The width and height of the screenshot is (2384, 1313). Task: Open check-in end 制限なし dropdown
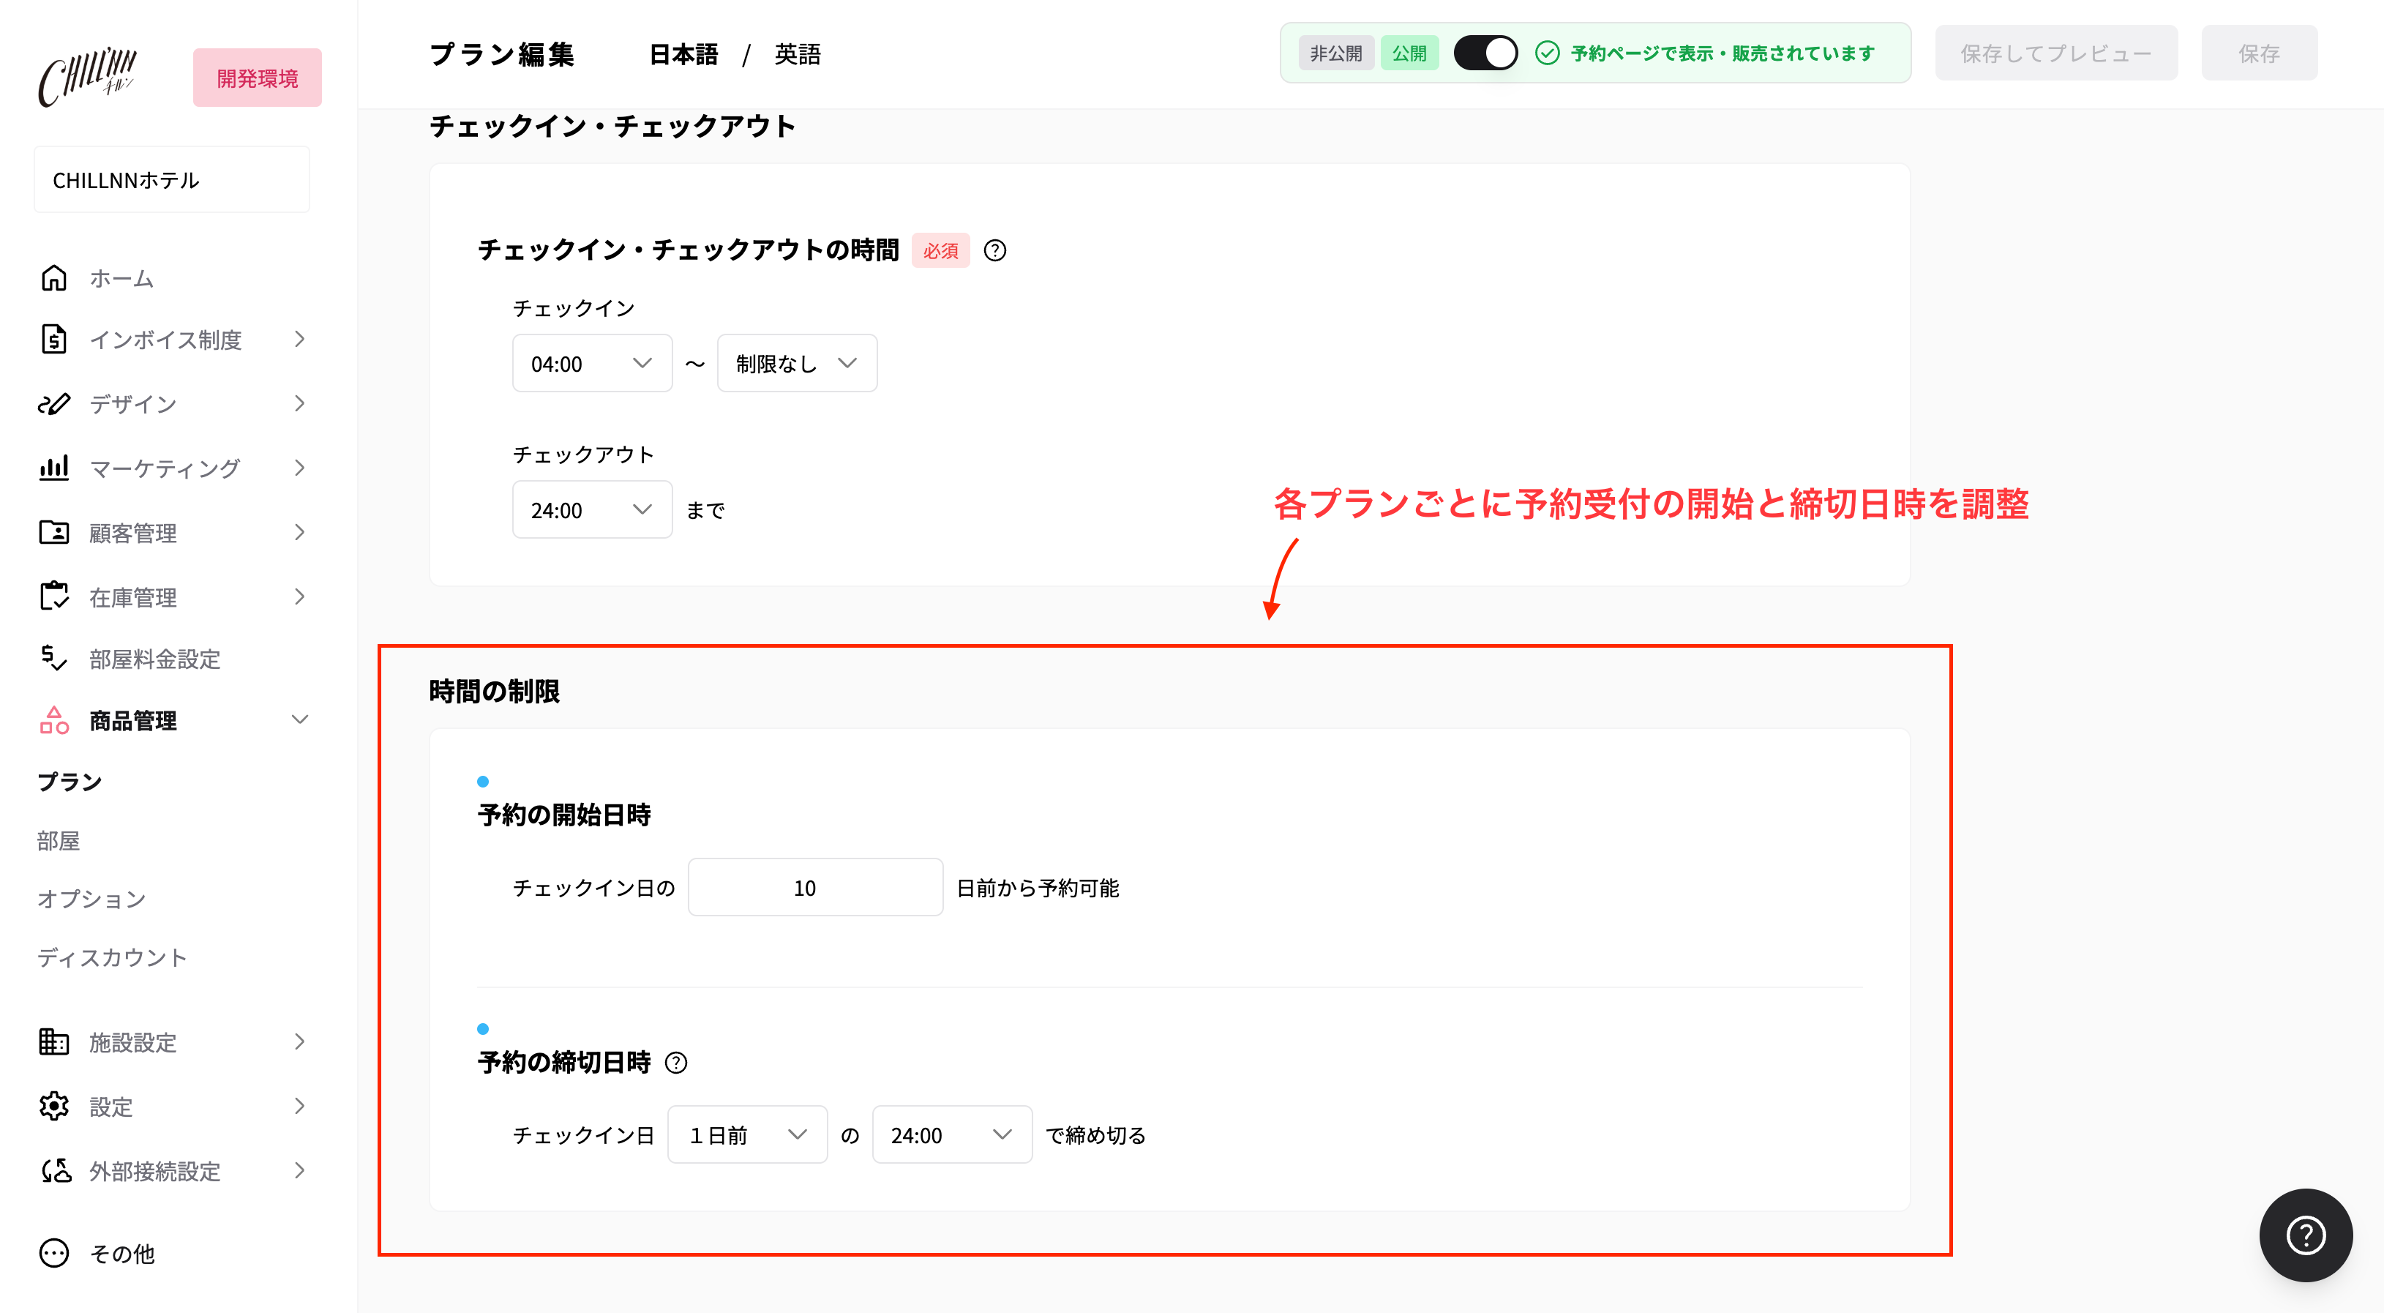(797, 363)
